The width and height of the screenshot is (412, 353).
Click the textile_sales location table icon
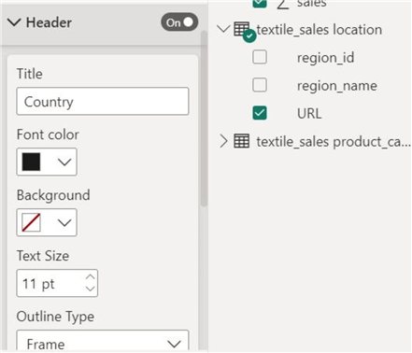pyautogui.click(x=242, y=29)
